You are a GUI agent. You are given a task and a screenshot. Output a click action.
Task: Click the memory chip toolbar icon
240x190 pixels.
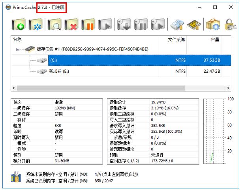pos(194,25)
